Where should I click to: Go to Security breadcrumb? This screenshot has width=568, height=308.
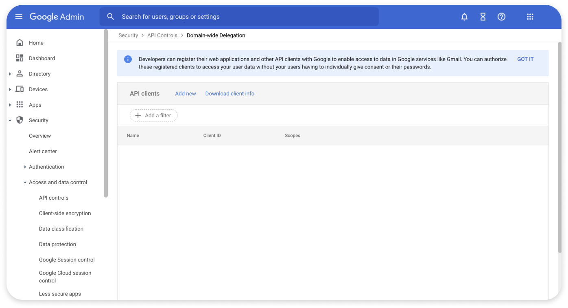click(128, 35)
